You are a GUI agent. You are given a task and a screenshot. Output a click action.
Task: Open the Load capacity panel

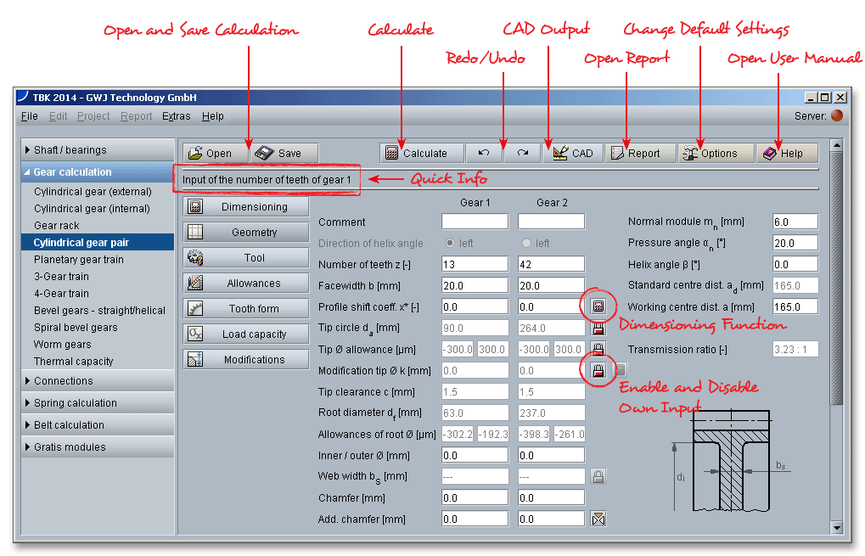tap(246, 334)
